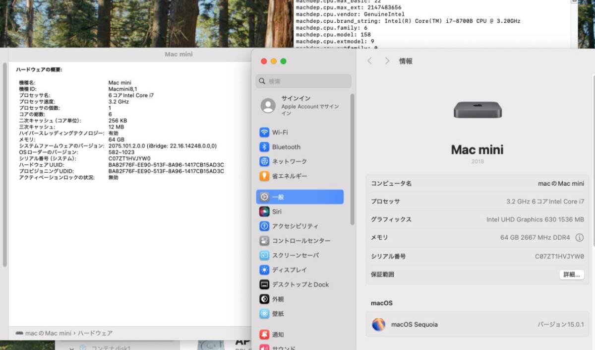595x350 pixels.
Task: Click the macOS Sequoia version row
Action: (x=476, y=324)
